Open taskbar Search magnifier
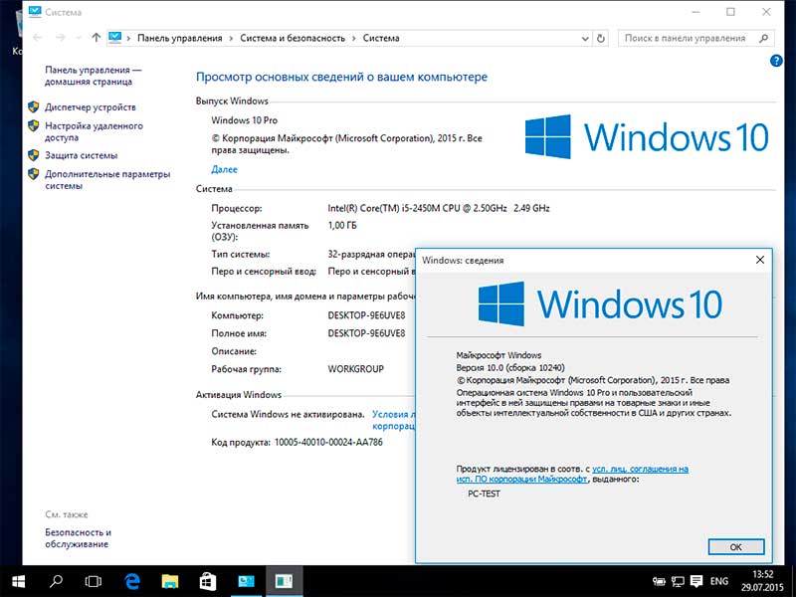The width and height of the screenshot is (796, 597). pyautogui.click(x=56, y=581)
